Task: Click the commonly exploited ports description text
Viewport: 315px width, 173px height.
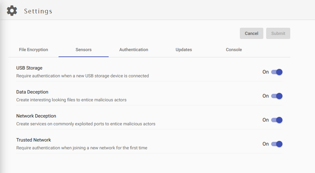Action: [85, 124]
